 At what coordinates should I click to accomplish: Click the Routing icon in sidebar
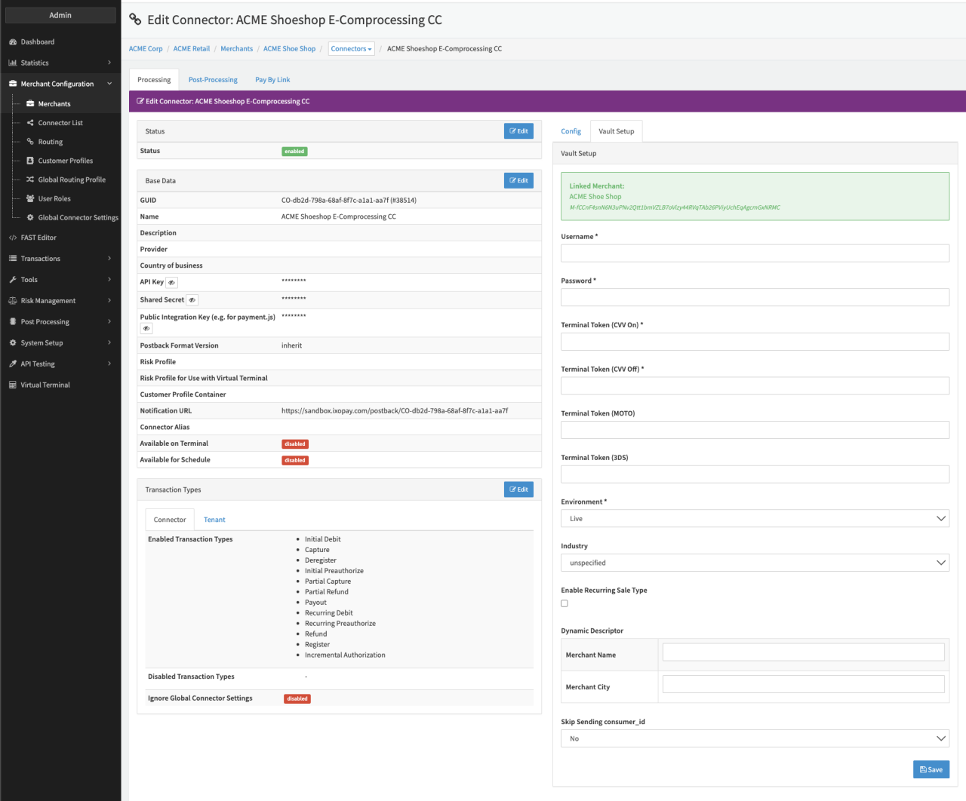point(30,142)
